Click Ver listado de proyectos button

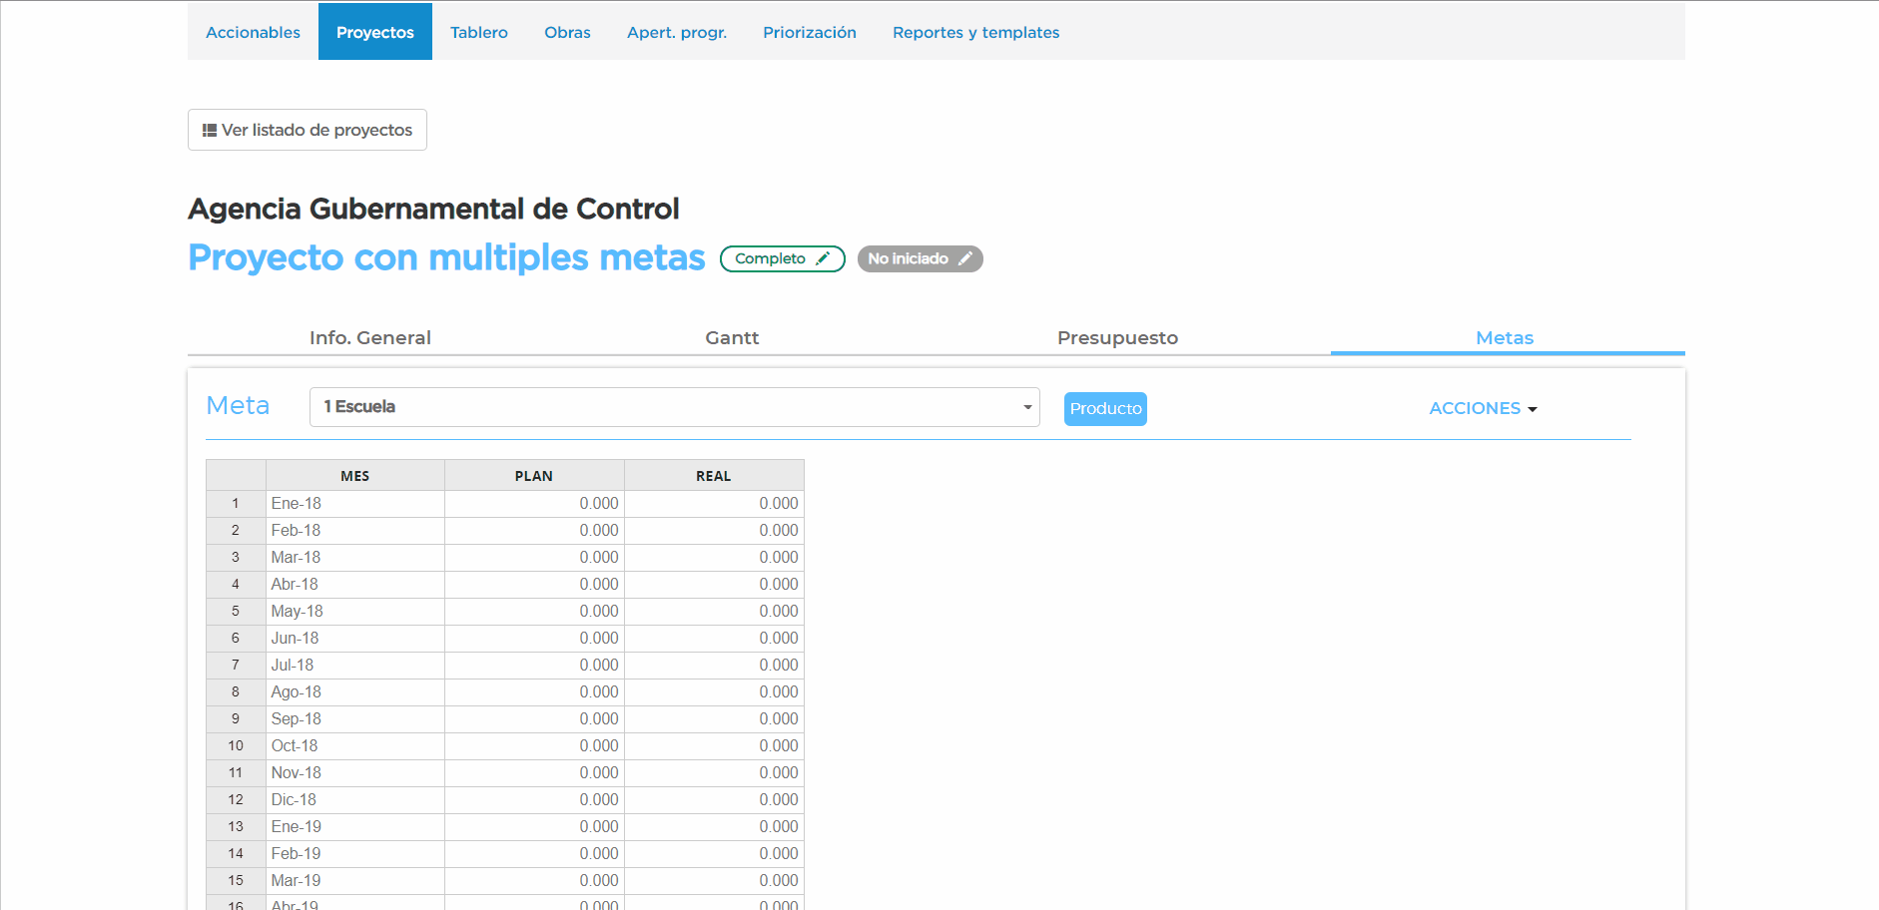tap(308, 130)
